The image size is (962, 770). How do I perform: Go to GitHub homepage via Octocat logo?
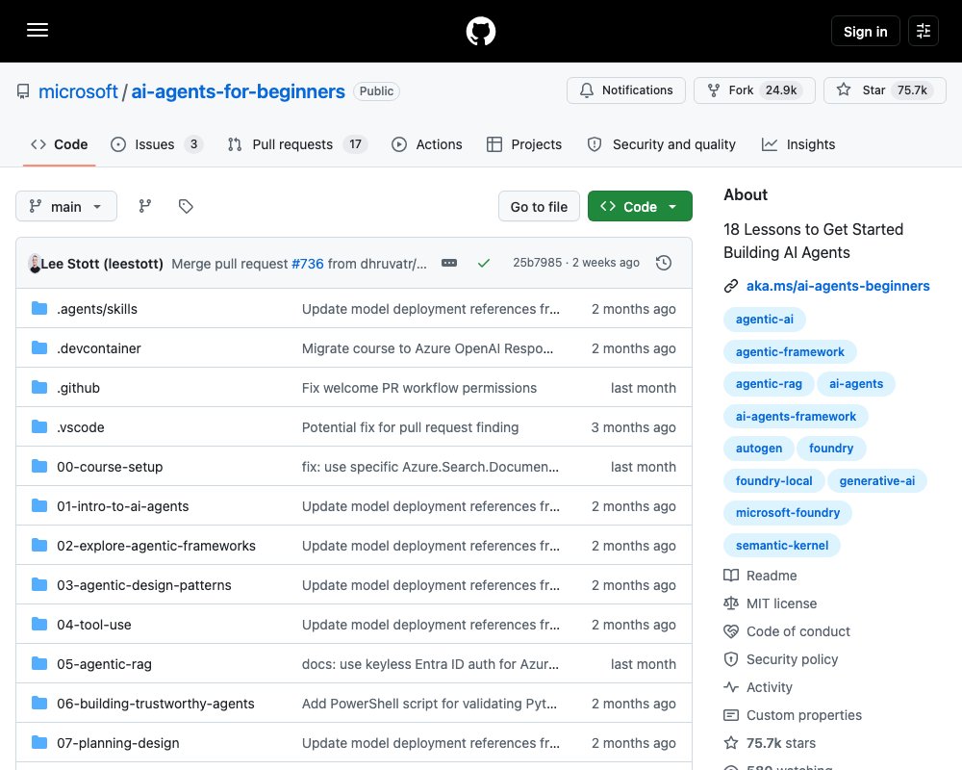(x=480, y=31)
